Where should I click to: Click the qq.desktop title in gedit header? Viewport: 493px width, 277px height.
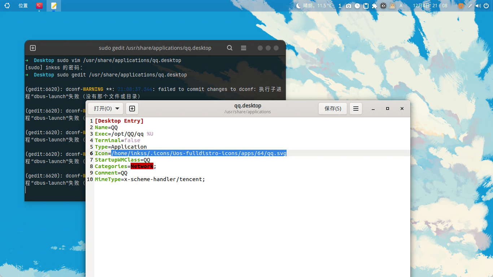(x=248, y=106)
